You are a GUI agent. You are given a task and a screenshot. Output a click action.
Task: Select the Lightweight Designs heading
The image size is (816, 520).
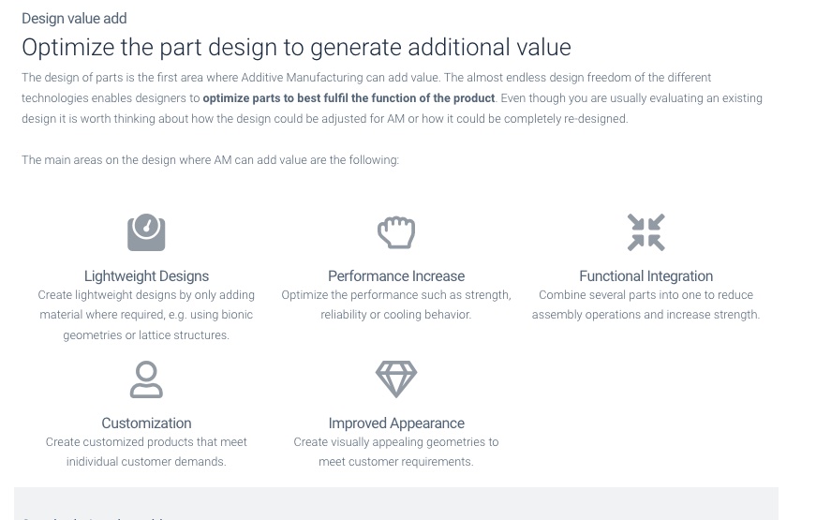[146, 275]
